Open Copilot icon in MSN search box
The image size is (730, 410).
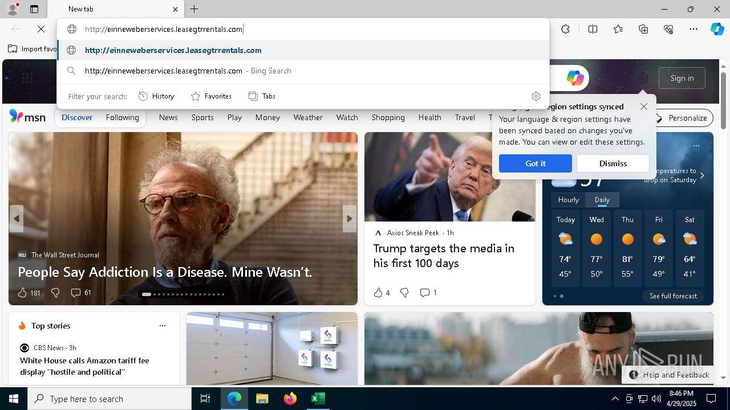click(575, 78)
